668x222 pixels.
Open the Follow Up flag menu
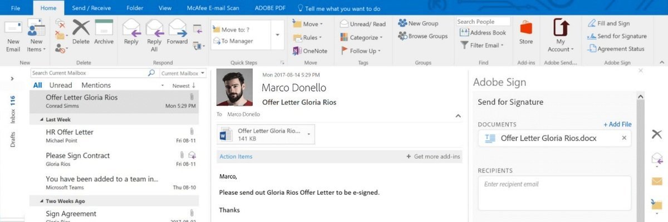click(360, 51)
